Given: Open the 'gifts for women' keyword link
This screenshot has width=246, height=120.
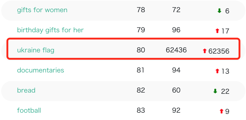Looking at the screenshot, I should tap(42, 10).
